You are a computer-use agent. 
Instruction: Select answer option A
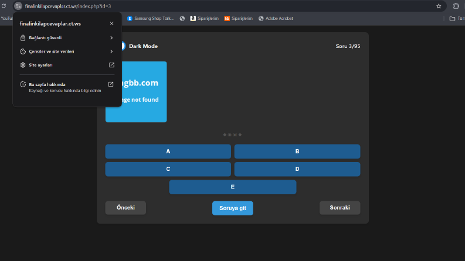click(x=168, y=152)
